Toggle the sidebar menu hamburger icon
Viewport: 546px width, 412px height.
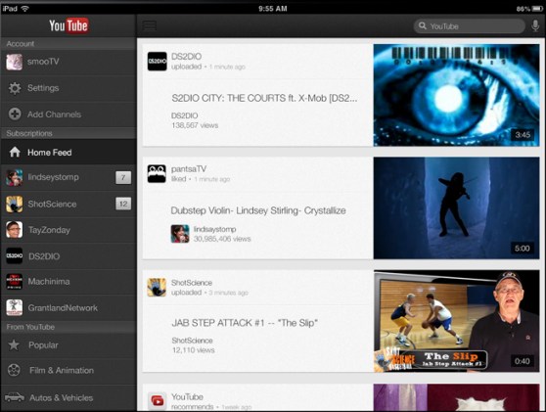point(150,25)
